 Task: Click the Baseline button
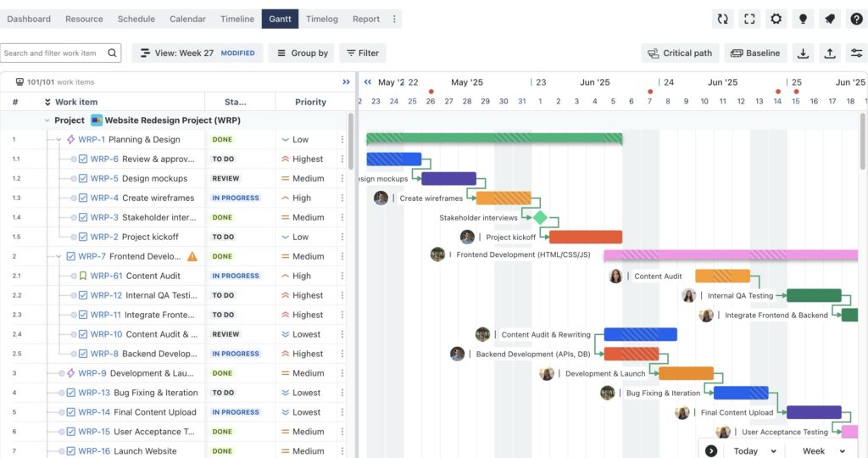pyautogui.click(x=755, y=53)
